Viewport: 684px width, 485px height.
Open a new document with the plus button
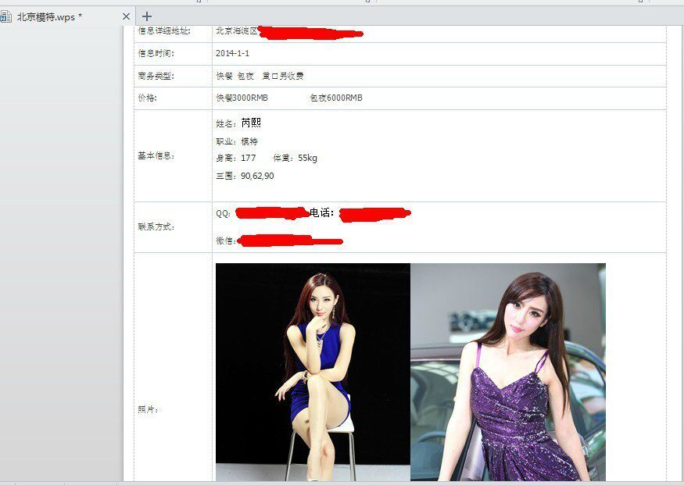tap(145, 16)
